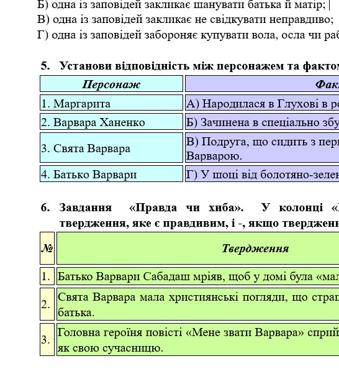The height and width of the screenshot is (374, 339).
Task: Place cursor in question 5 heading
Action: 190,66
